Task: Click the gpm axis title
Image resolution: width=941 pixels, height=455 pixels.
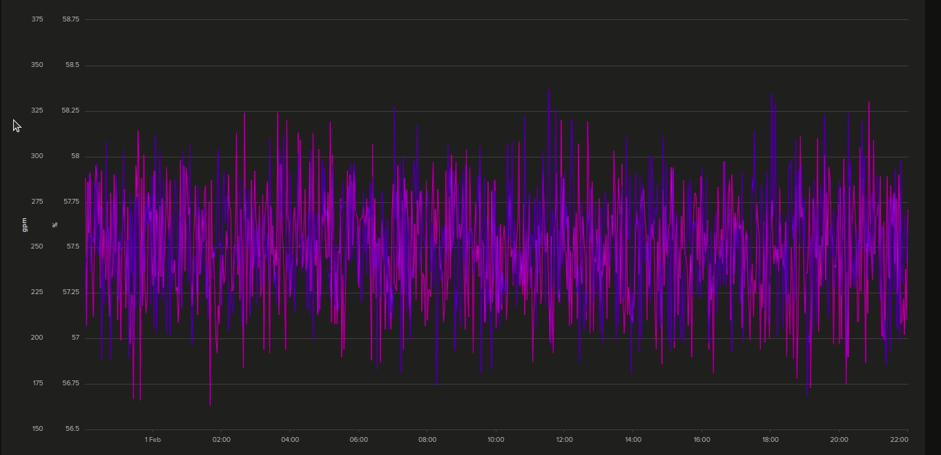Action: coord(25,224)
